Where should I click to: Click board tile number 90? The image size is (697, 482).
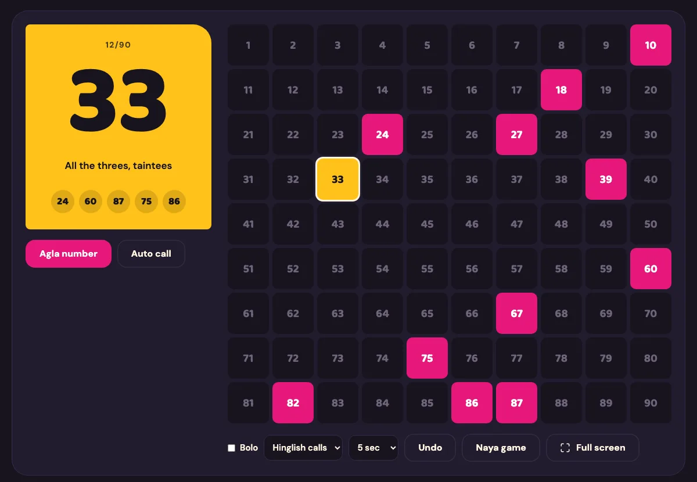[x=651, y=403]
